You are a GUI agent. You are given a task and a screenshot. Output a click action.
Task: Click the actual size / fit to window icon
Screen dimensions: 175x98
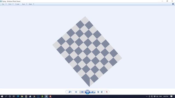click(76, 92)
